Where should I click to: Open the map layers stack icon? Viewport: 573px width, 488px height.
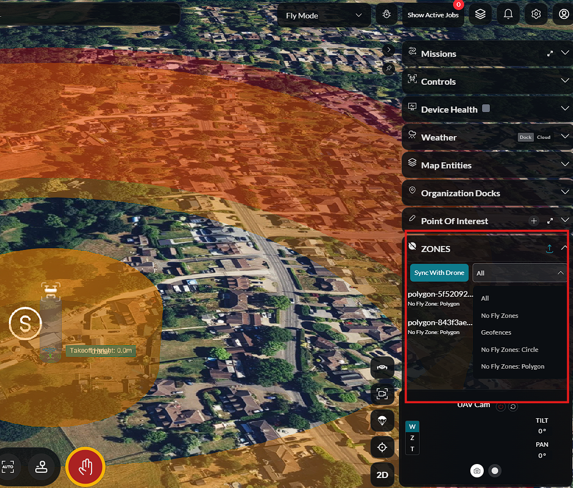click(480, 15)
